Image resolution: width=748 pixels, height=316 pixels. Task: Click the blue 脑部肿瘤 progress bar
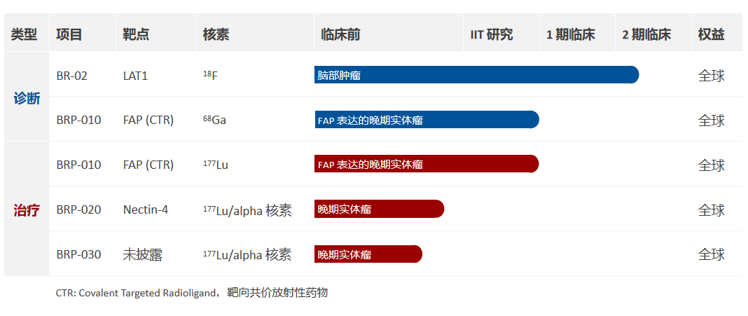click(476, 75)
